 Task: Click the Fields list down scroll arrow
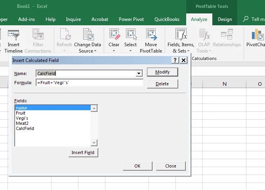tap(94, 143)
